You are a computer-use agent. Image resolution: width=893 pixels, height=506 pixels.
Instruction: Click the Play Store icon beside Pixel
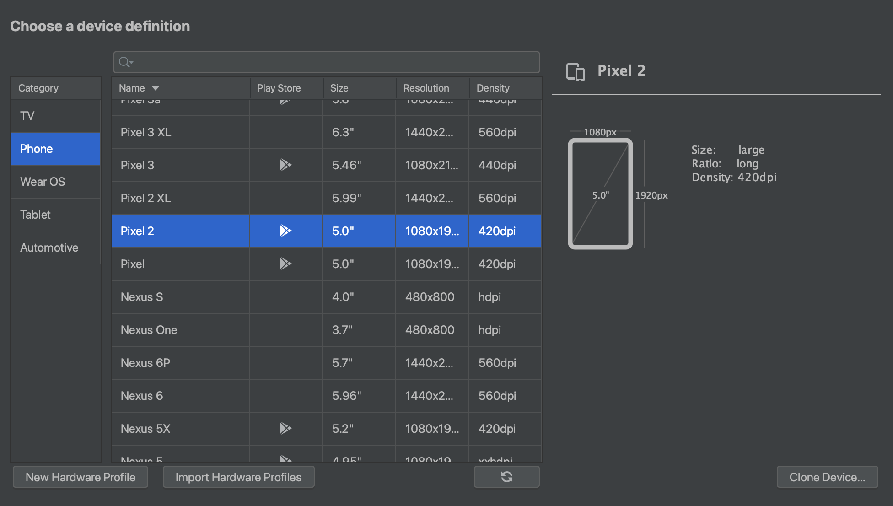point(285,264)
